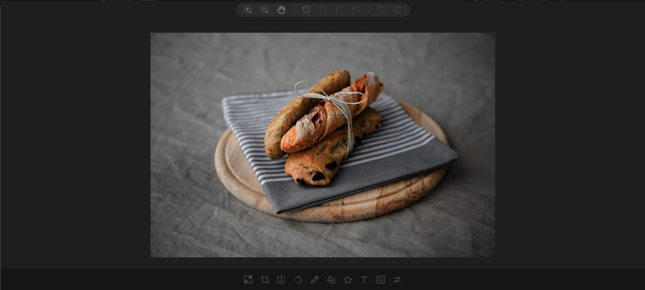Select the Rotate tool
Image resolution: width=645 pixels, height=290 pixels.
(x=298, y=279)
